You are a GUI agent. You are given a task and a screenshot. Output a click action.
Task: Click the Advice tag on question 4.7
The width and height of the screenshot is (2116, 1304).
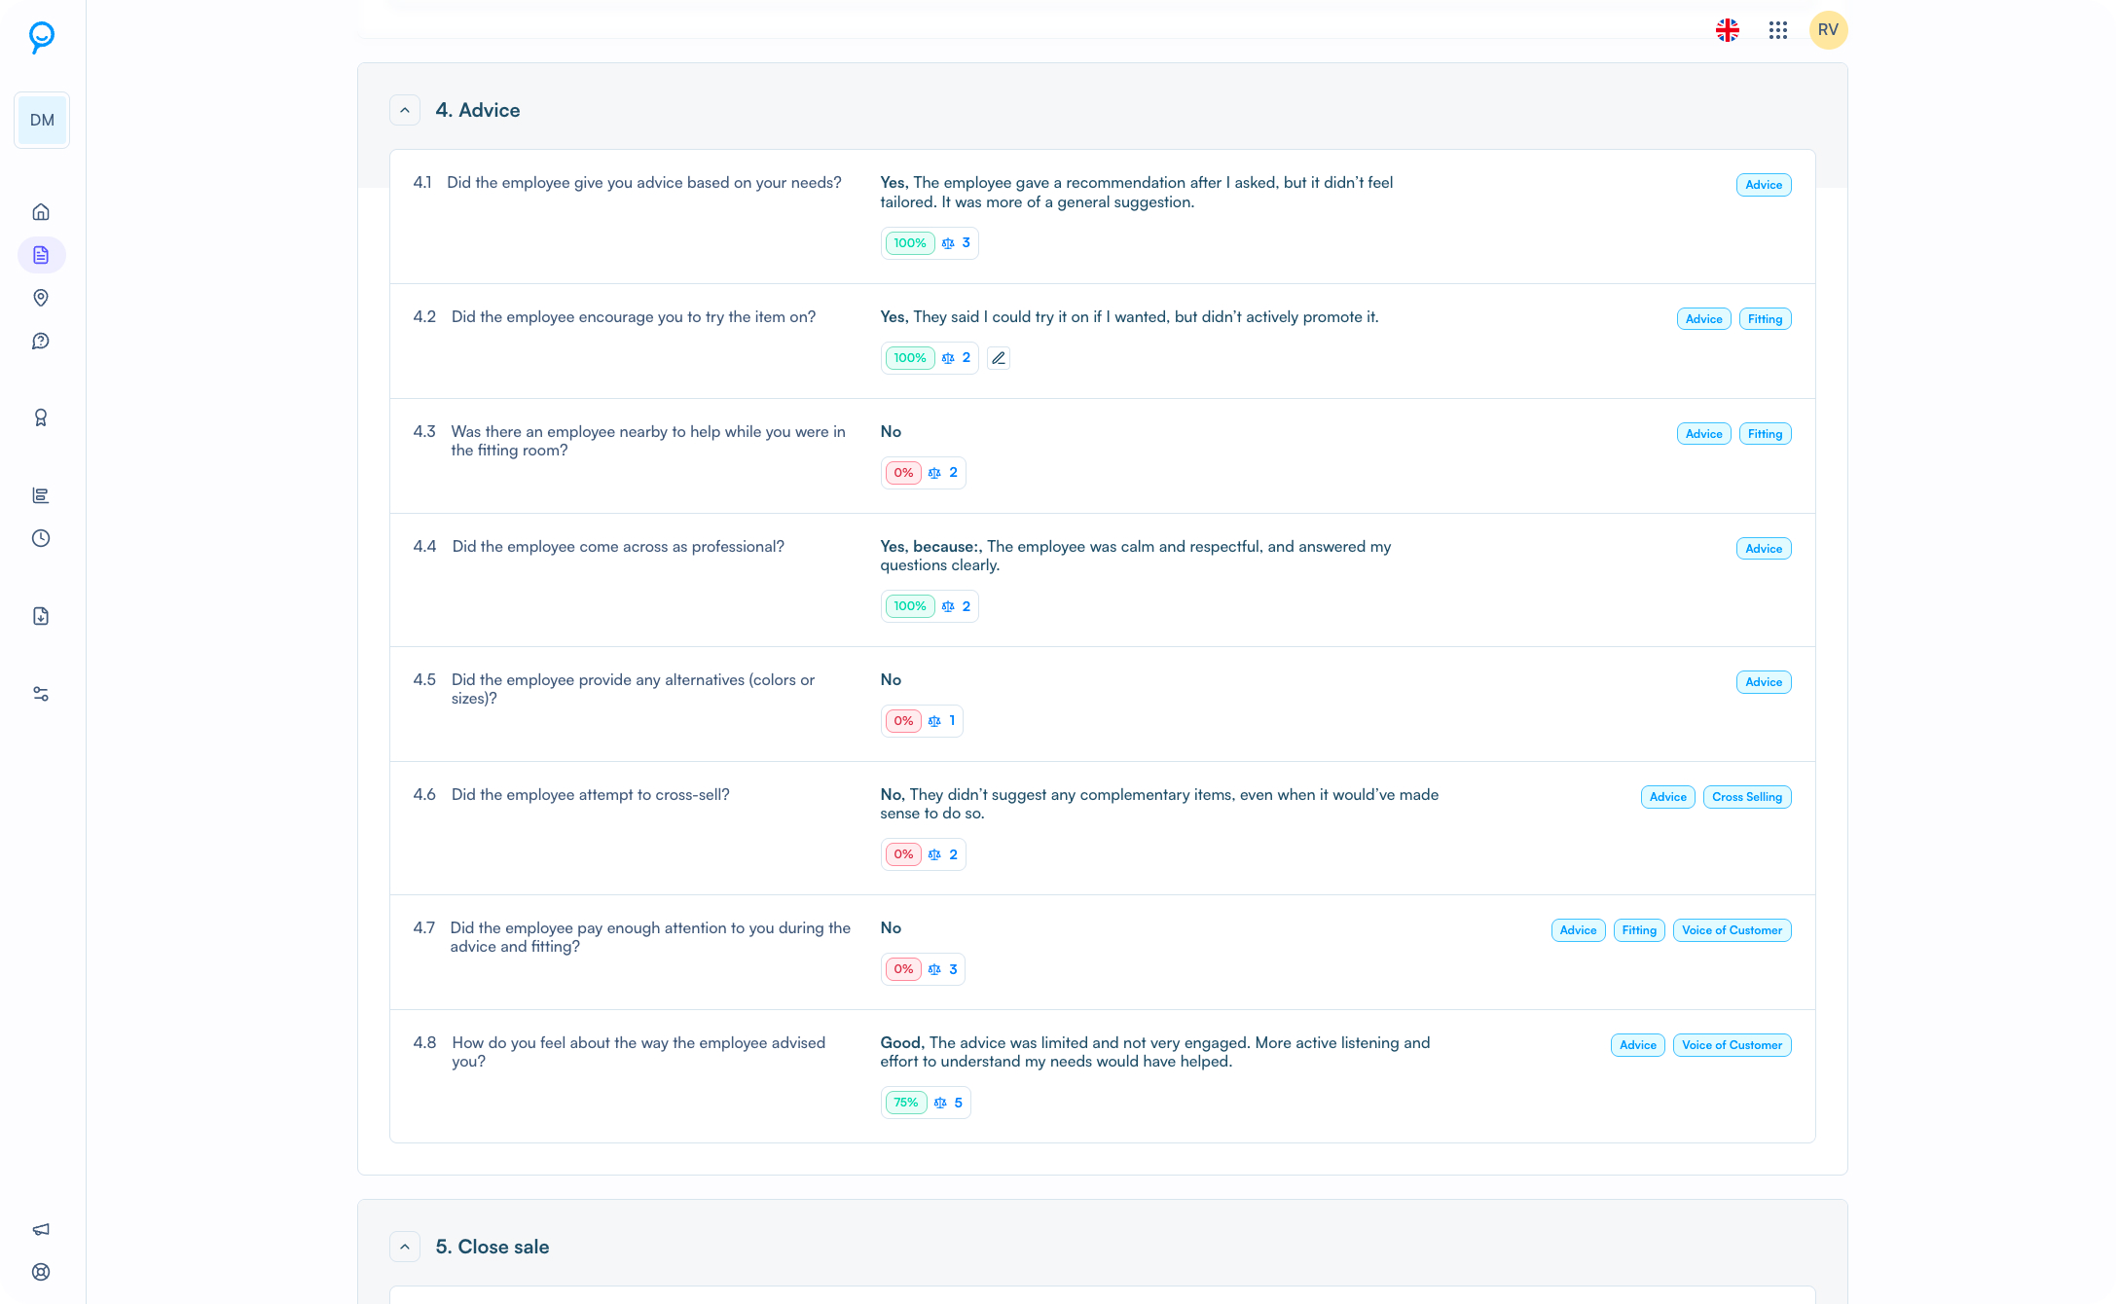pyautogui.click(x=1578, y=930)
